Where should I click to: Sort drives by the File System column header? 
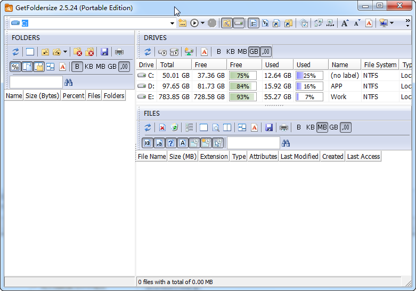380,65
